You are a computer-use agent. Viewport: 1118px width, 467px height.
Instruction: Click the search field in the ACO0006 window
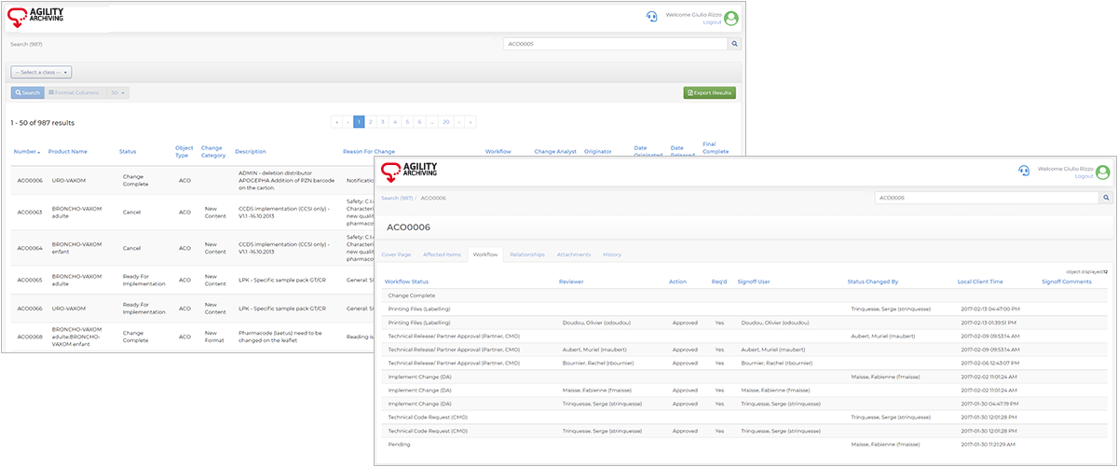986,198
